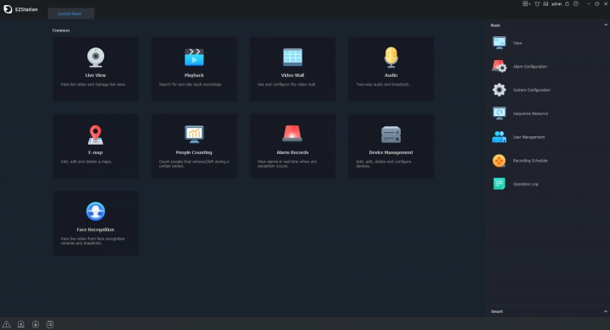The width and height of the screenshot is (610, 330).
Task: Click the admin username in title bar
Action: (x=557, y=4)
